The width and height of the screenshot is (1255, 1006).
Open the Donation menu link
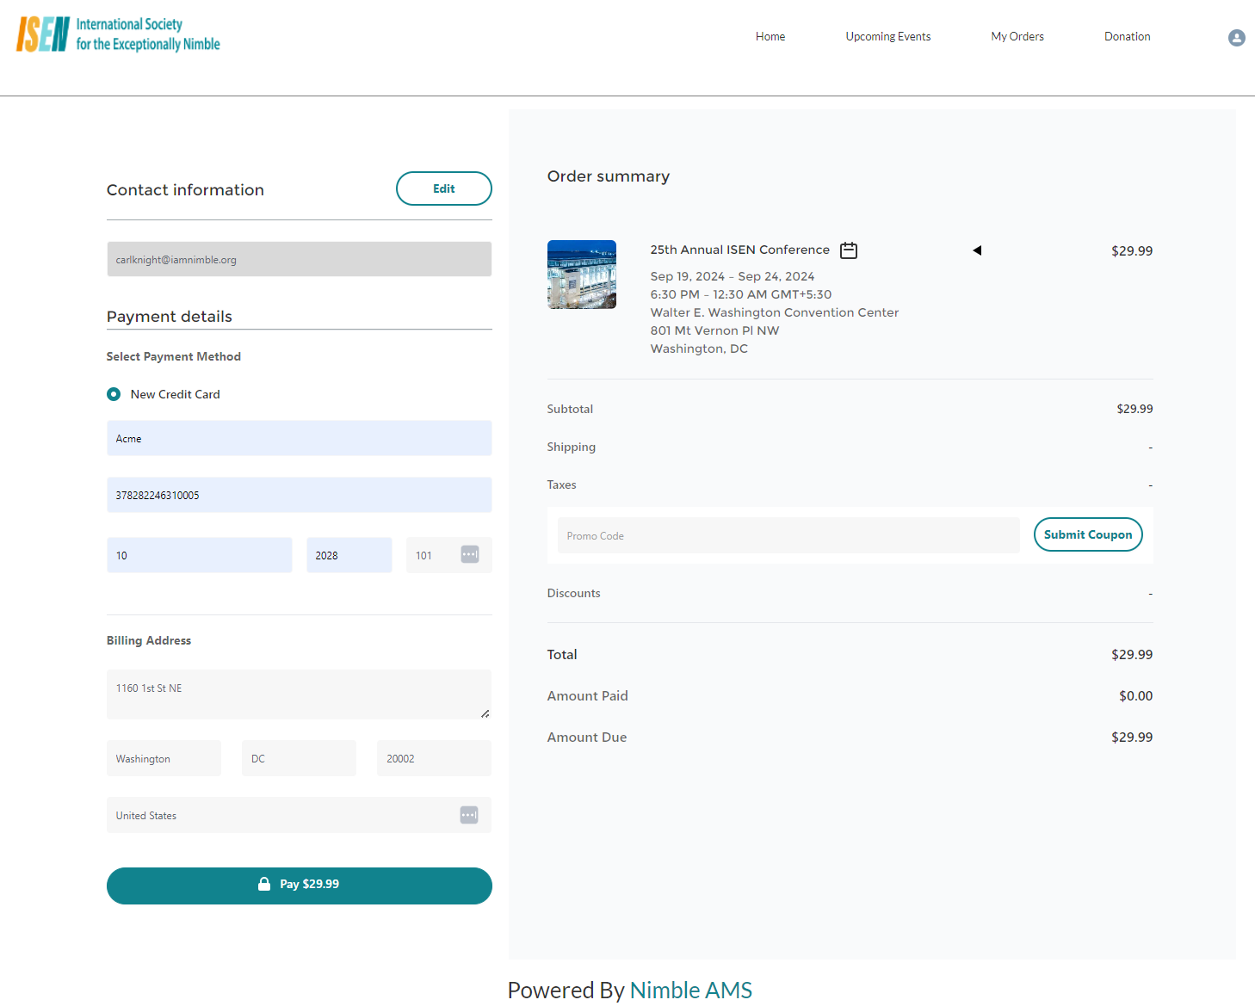pos(1127,36)
